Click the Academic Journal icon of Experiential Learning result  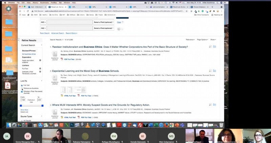point(55,78)
